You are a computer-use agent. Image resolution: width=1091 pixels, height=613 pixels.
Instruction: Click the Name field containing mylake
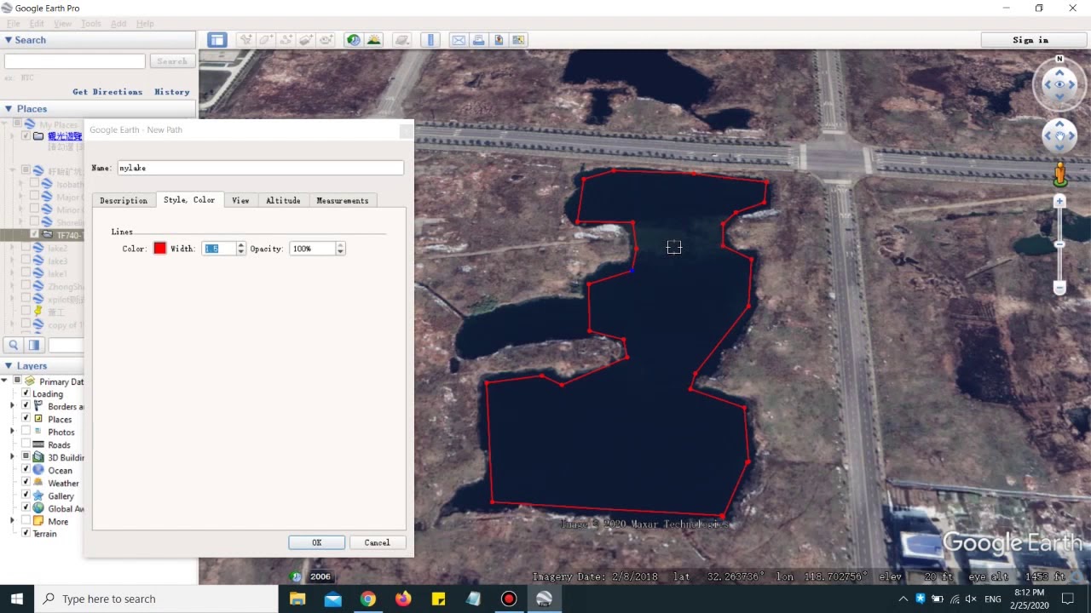tap(260, 168)
